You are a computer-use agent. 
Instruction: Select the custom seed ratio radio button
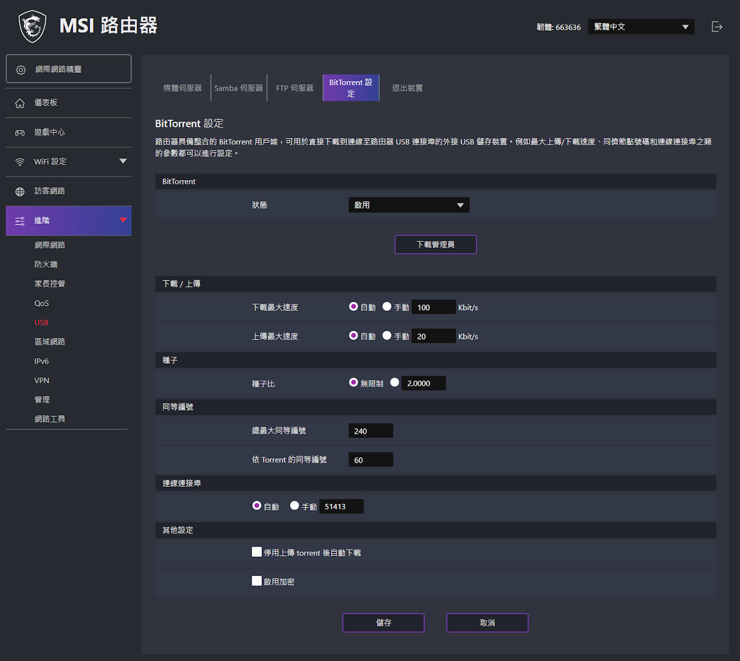[x=395, y=383]
